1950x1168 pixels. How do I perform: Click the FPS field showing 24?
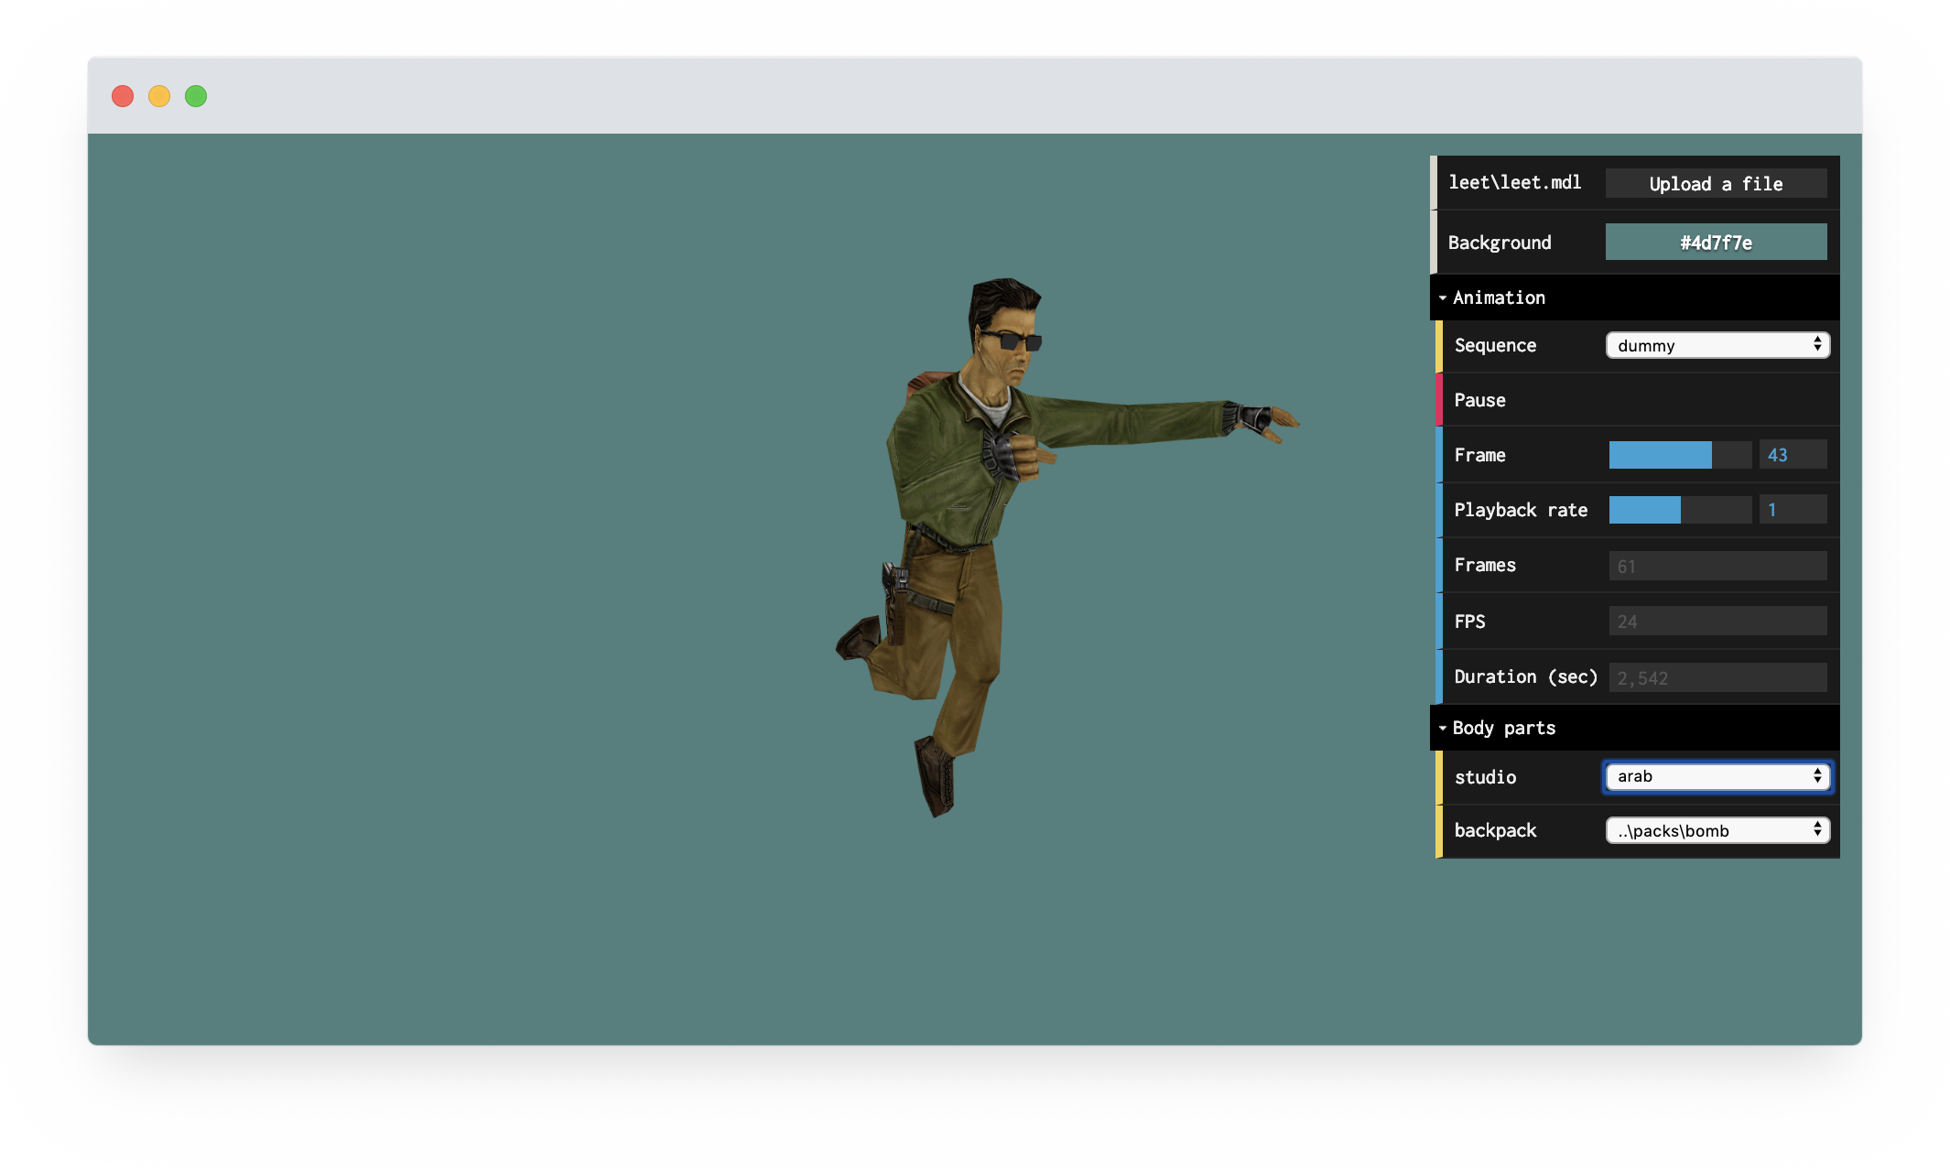1717,622
